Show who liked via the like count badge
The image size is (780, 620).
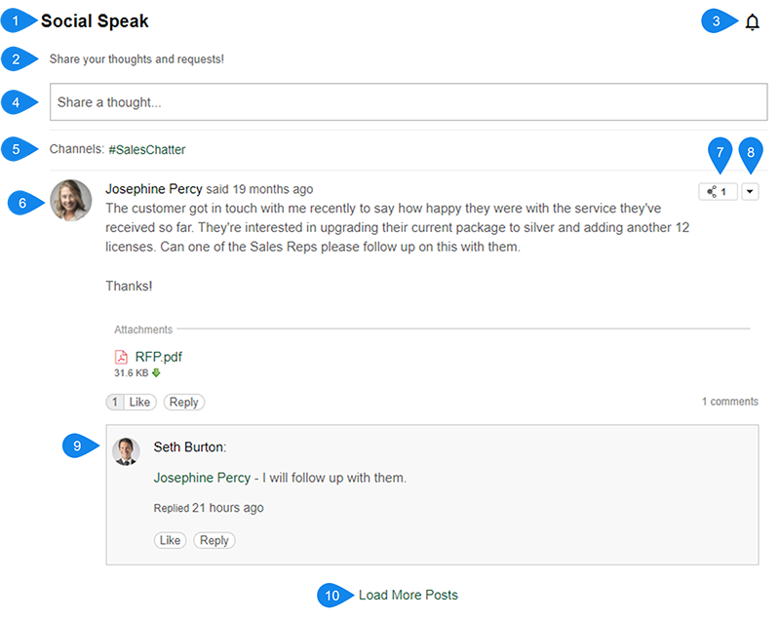coord(114,402)
